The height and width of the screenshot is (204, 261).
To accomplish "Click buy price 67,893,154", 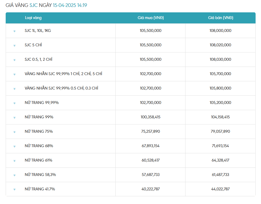I will (150, 146).
